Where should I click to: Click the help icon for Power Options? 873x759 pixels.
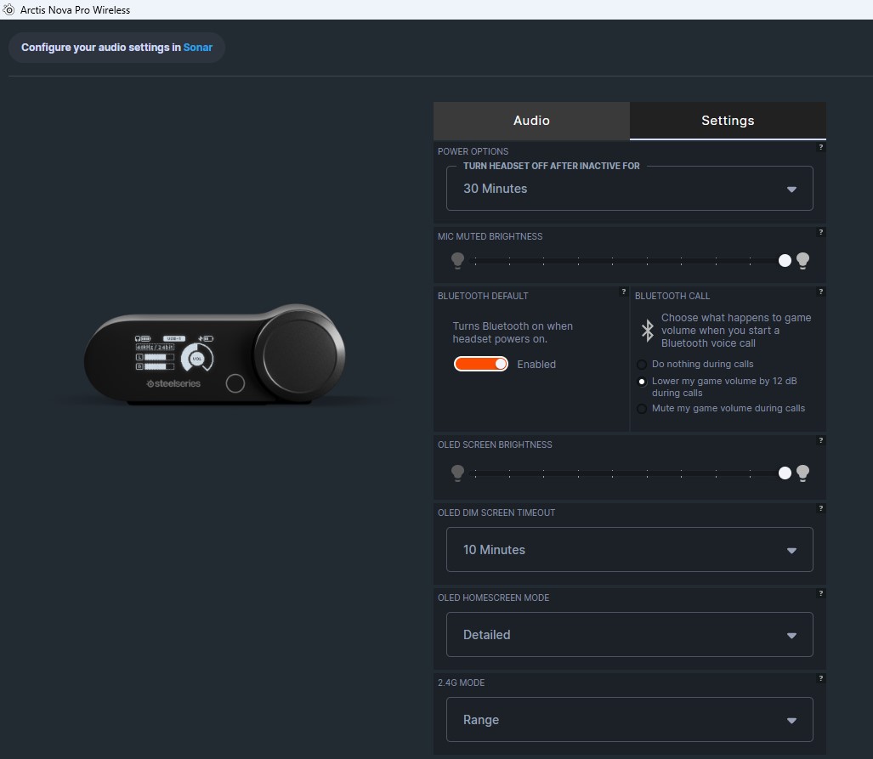[820, 148]
